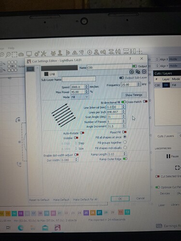
Task: Click the Pause icon in Laser panel
Action: 168,156
